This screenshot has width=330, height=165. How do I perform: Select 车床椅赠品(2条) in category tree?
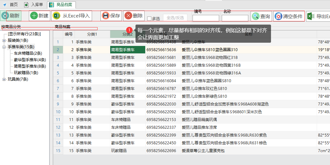(x=28, y=53)
